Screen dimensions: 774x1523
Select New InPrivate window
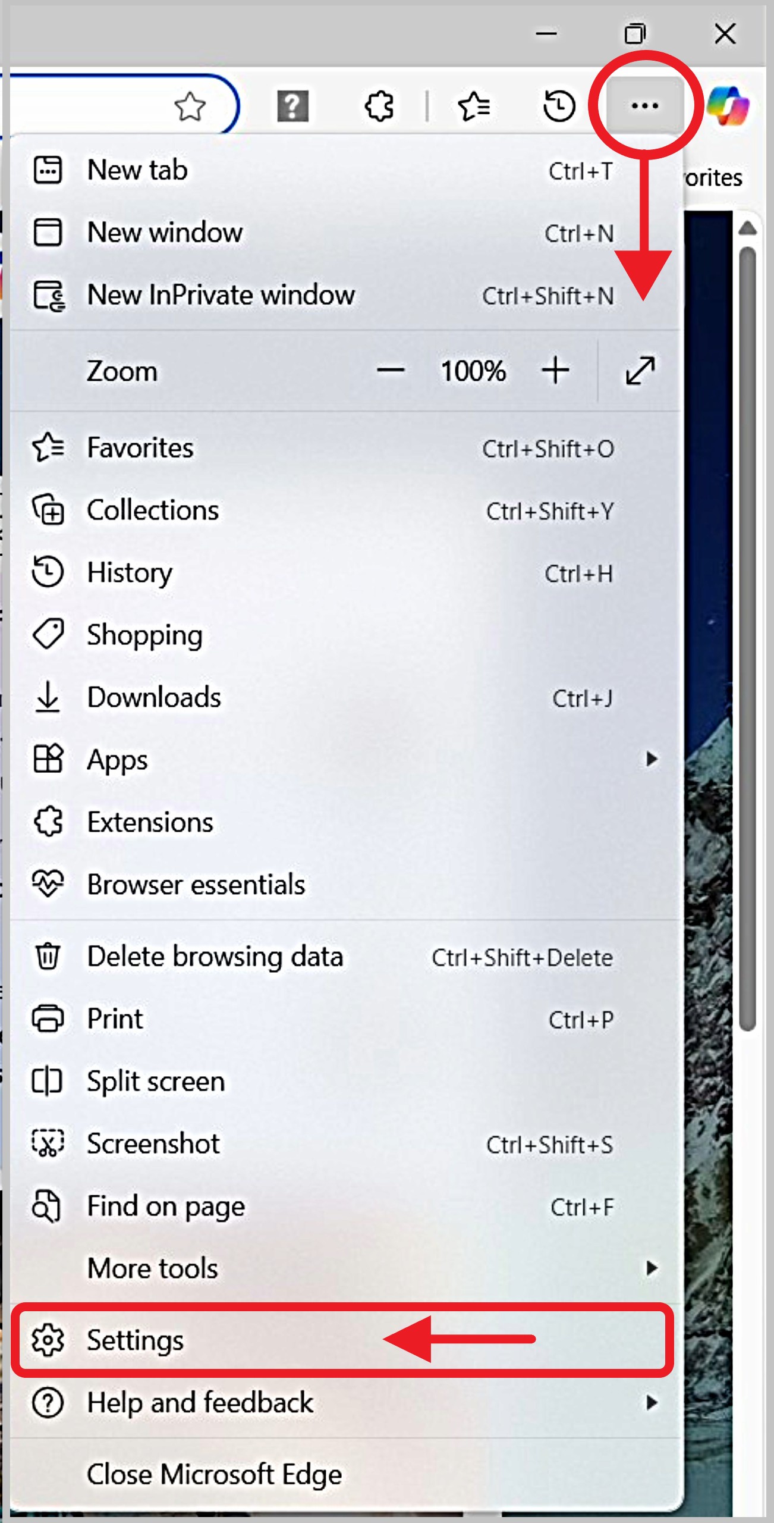pyautogui.click(x=221, y=295)
